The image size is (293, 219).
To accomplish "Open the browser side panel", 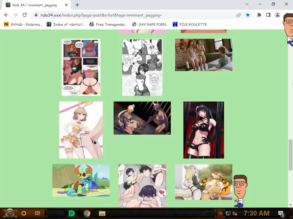I will (x=268, y=15).
